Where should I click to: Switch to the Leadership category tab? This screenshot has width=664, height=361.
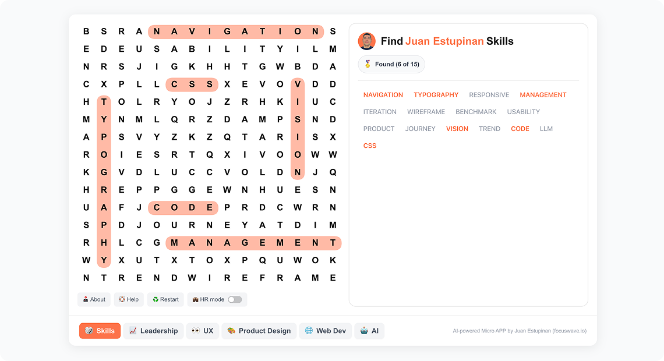(x=153, y=331)
